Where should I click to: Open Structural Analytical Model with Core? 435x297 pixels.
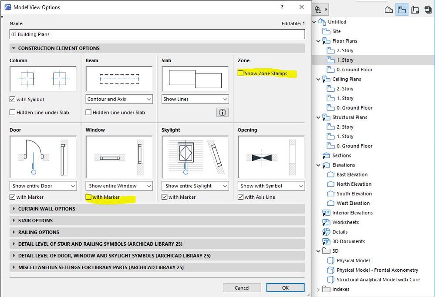pyautogui.click(x=378, y=280)
